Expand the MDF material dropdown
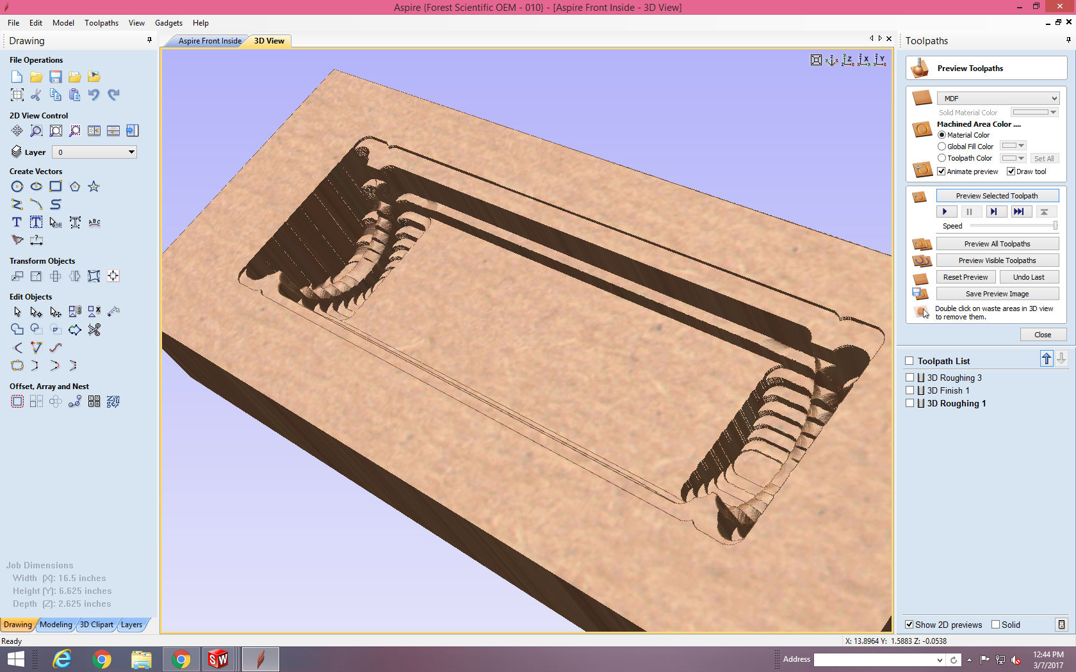 click(1054, 99)
